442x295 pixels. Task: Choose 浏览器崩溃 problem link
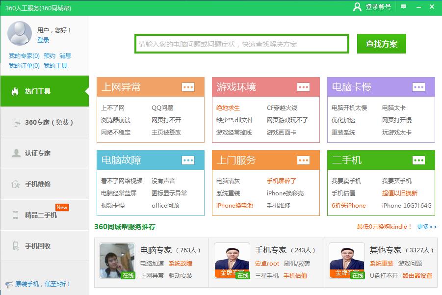point(116,120)
